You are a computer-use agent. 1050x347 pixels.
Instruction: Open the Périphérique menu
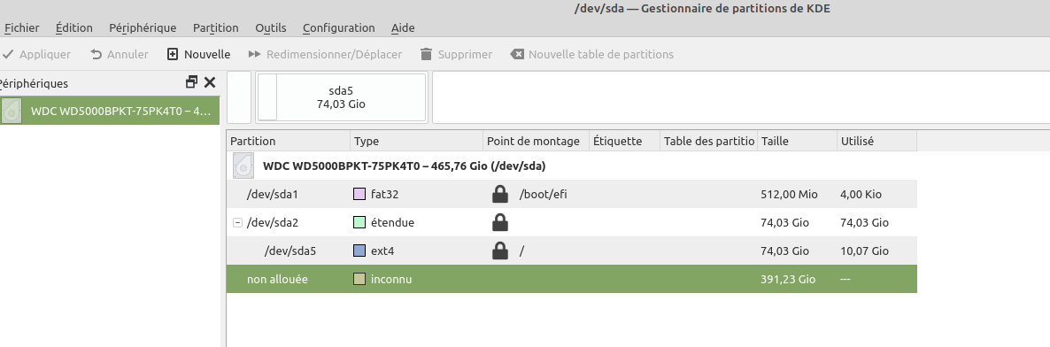coord(143,27)
